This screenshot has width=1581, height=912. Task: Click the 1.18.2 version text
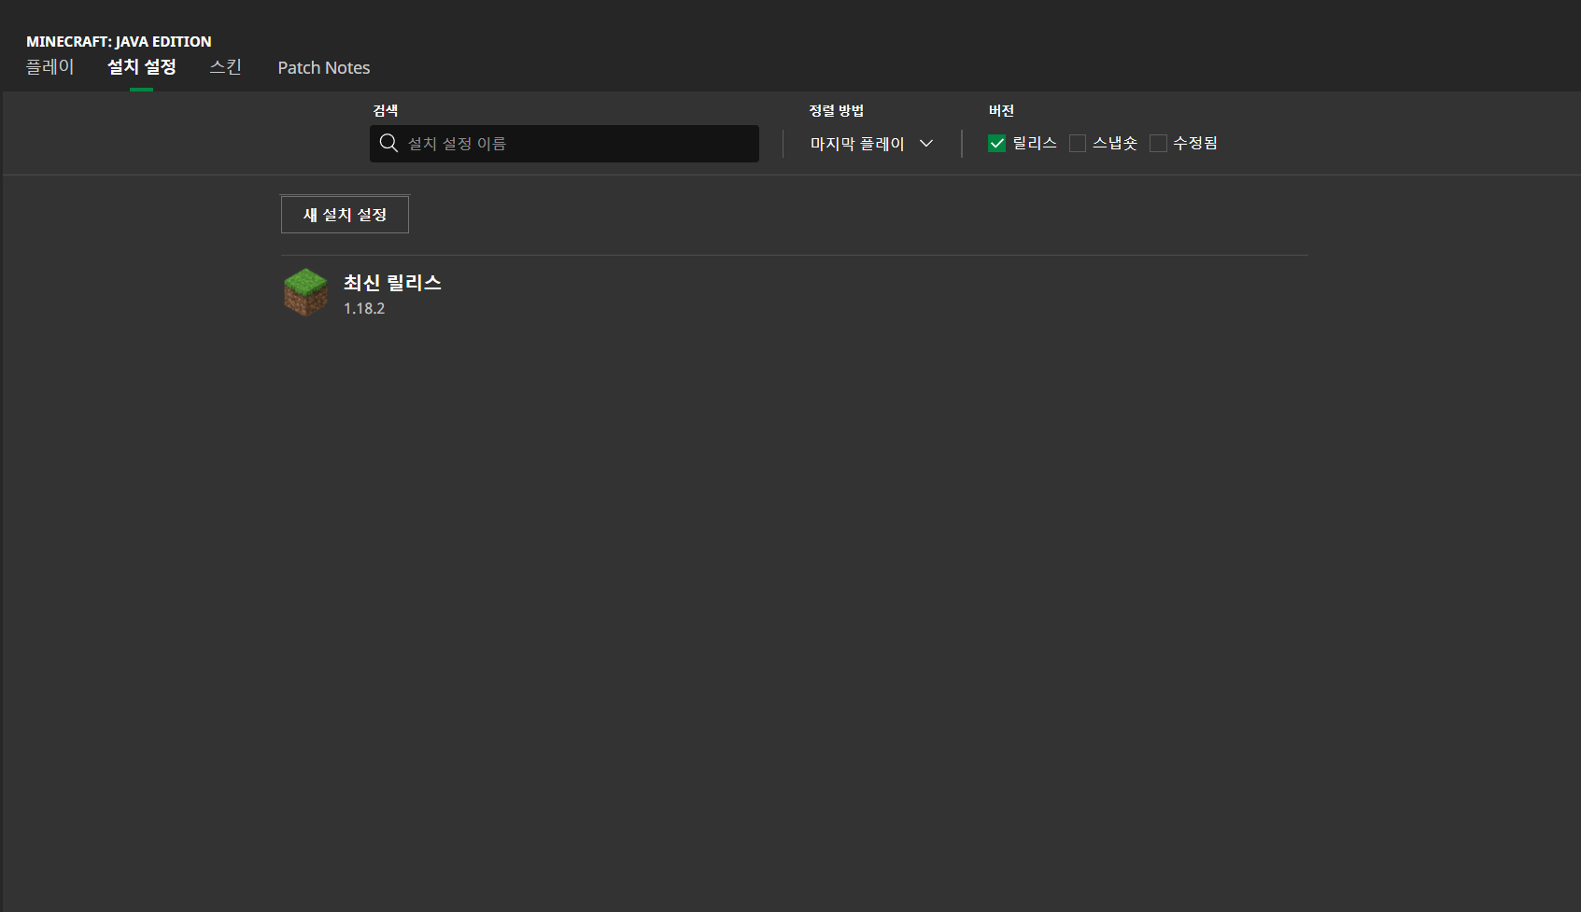(x=364, y=309)
